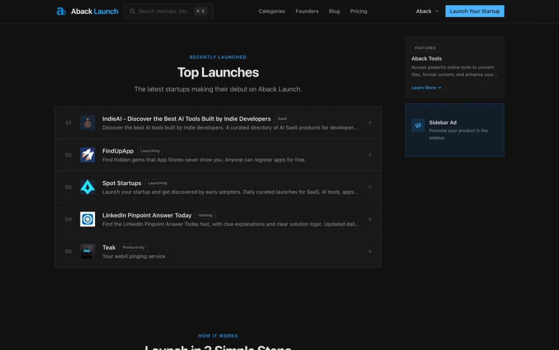This screenshot has height=350, width=559.
Task: Open LinkedIn Pinpoint's target logo icon
Action: click(x=87, y=219)
